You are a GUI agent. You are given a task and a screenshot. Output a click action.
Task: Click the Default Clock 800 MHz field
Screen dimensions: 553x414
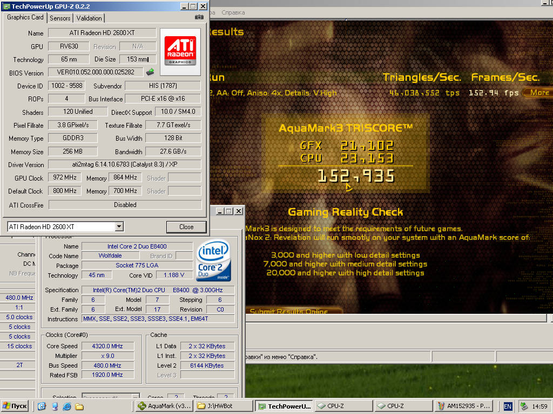point(65,191)
